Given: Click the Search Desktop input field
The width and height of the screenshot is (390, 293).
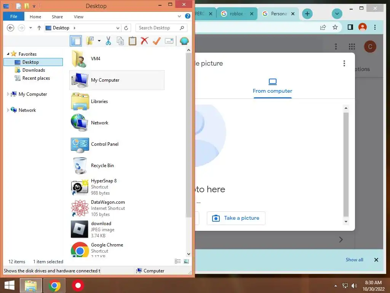Looking at the screenshot, I should (161, 28).
